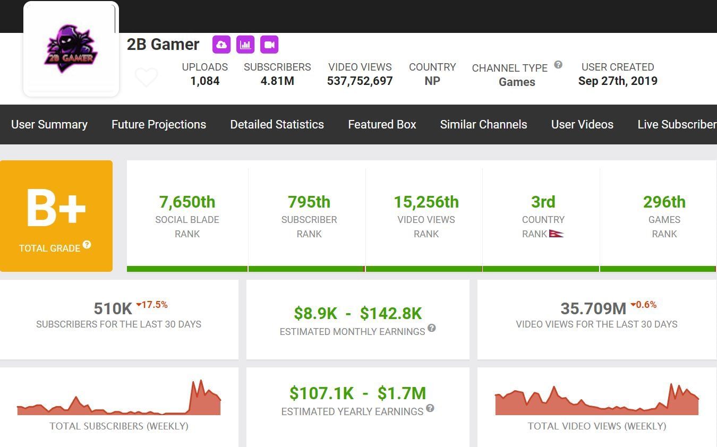Click the Nepal flag next to Country Rank
The image size is (717, 447).
pos(557,234)
